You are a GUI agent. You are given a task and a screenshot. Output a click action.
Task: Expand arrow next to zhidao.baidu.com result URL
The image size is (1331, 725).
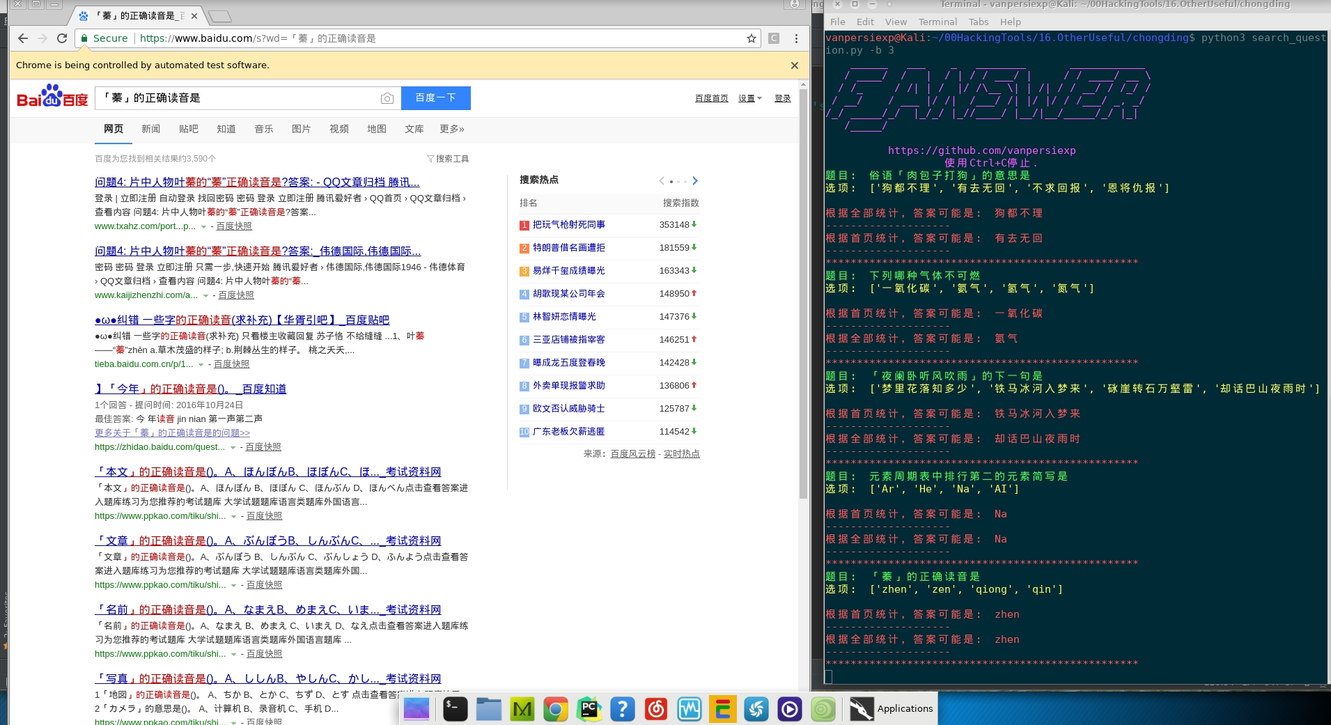point(233,448)
